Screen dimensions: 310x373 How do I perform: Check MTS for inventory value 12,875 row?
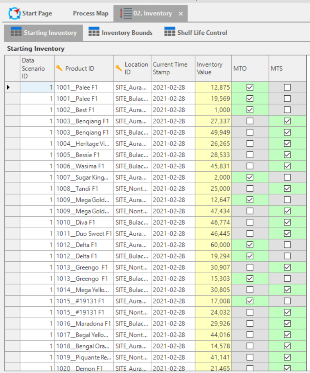287,87
